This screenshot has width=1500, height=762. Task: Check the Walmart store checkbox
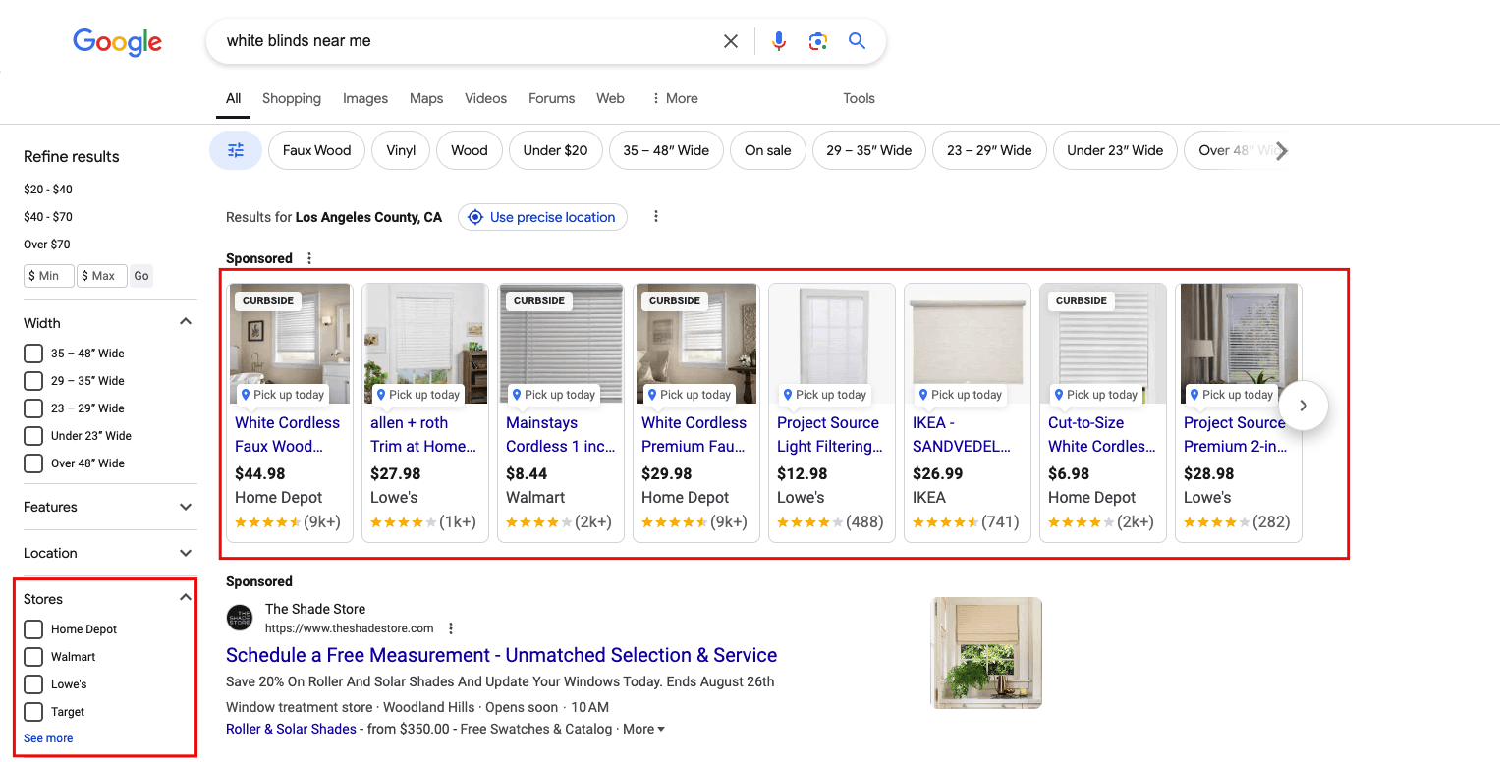32,656
